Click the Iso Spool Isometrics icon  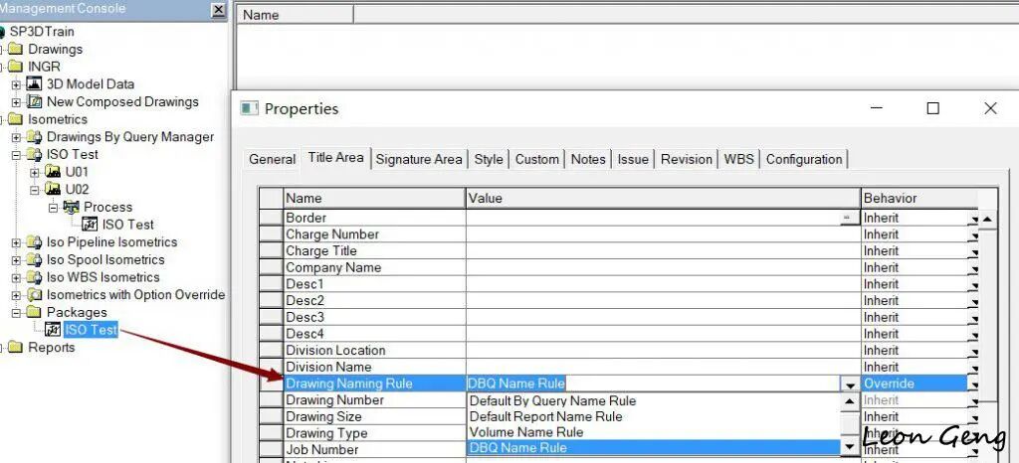point(34,259)
